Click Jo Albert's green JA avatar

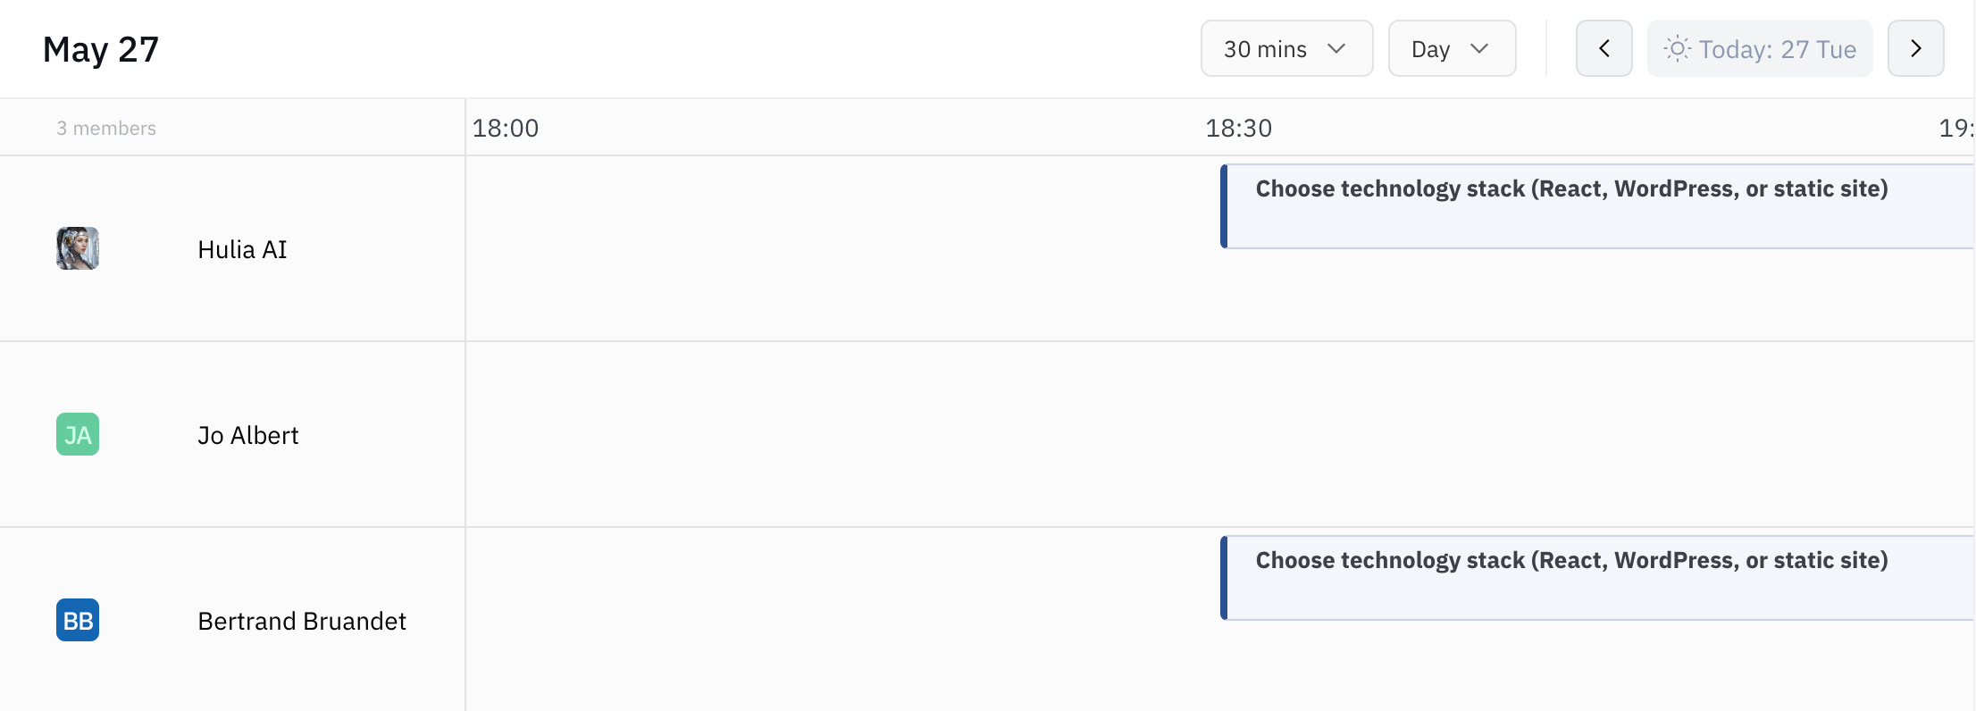click(x=78, y=434)
